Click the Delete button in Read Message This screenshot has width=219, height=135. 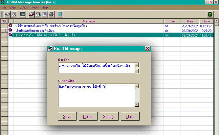pos(88,116)
